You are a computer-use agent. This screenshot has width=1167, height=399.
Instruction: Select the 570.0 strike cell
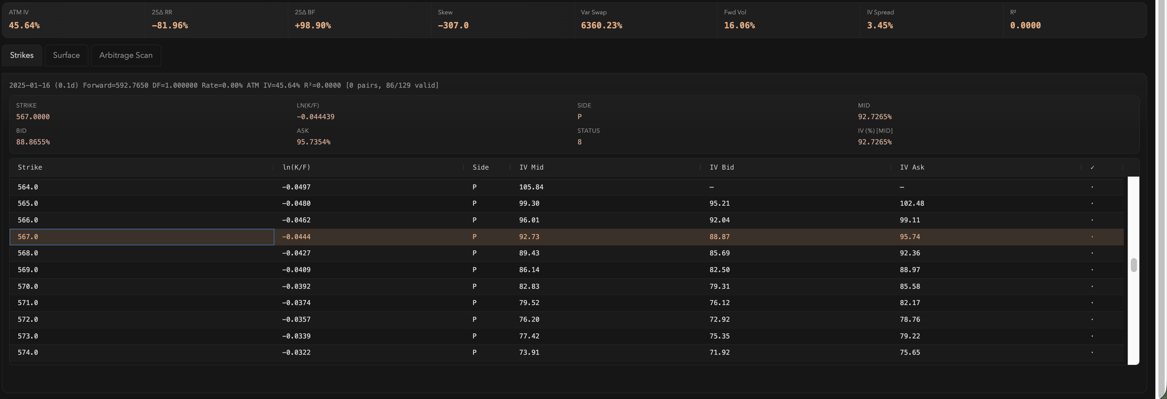pyautogui.click(x=28, y=286)
